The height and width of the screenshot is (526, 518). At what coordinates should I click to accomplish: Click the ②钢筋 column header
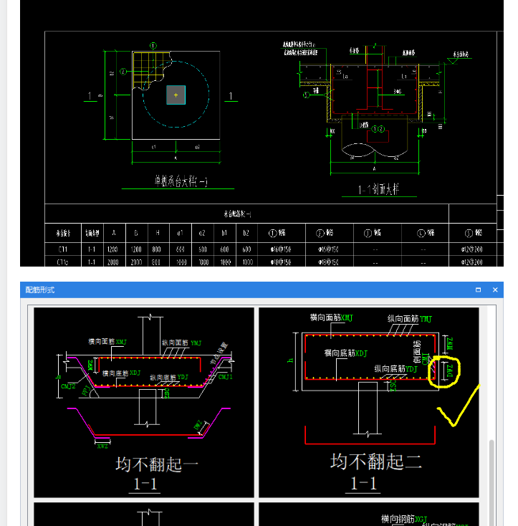click(x=325, y=233)
